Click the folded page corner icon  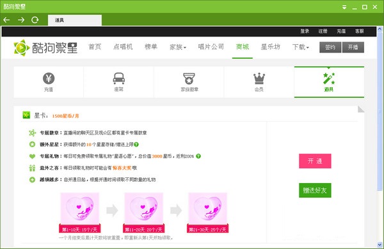coord(361,109)
